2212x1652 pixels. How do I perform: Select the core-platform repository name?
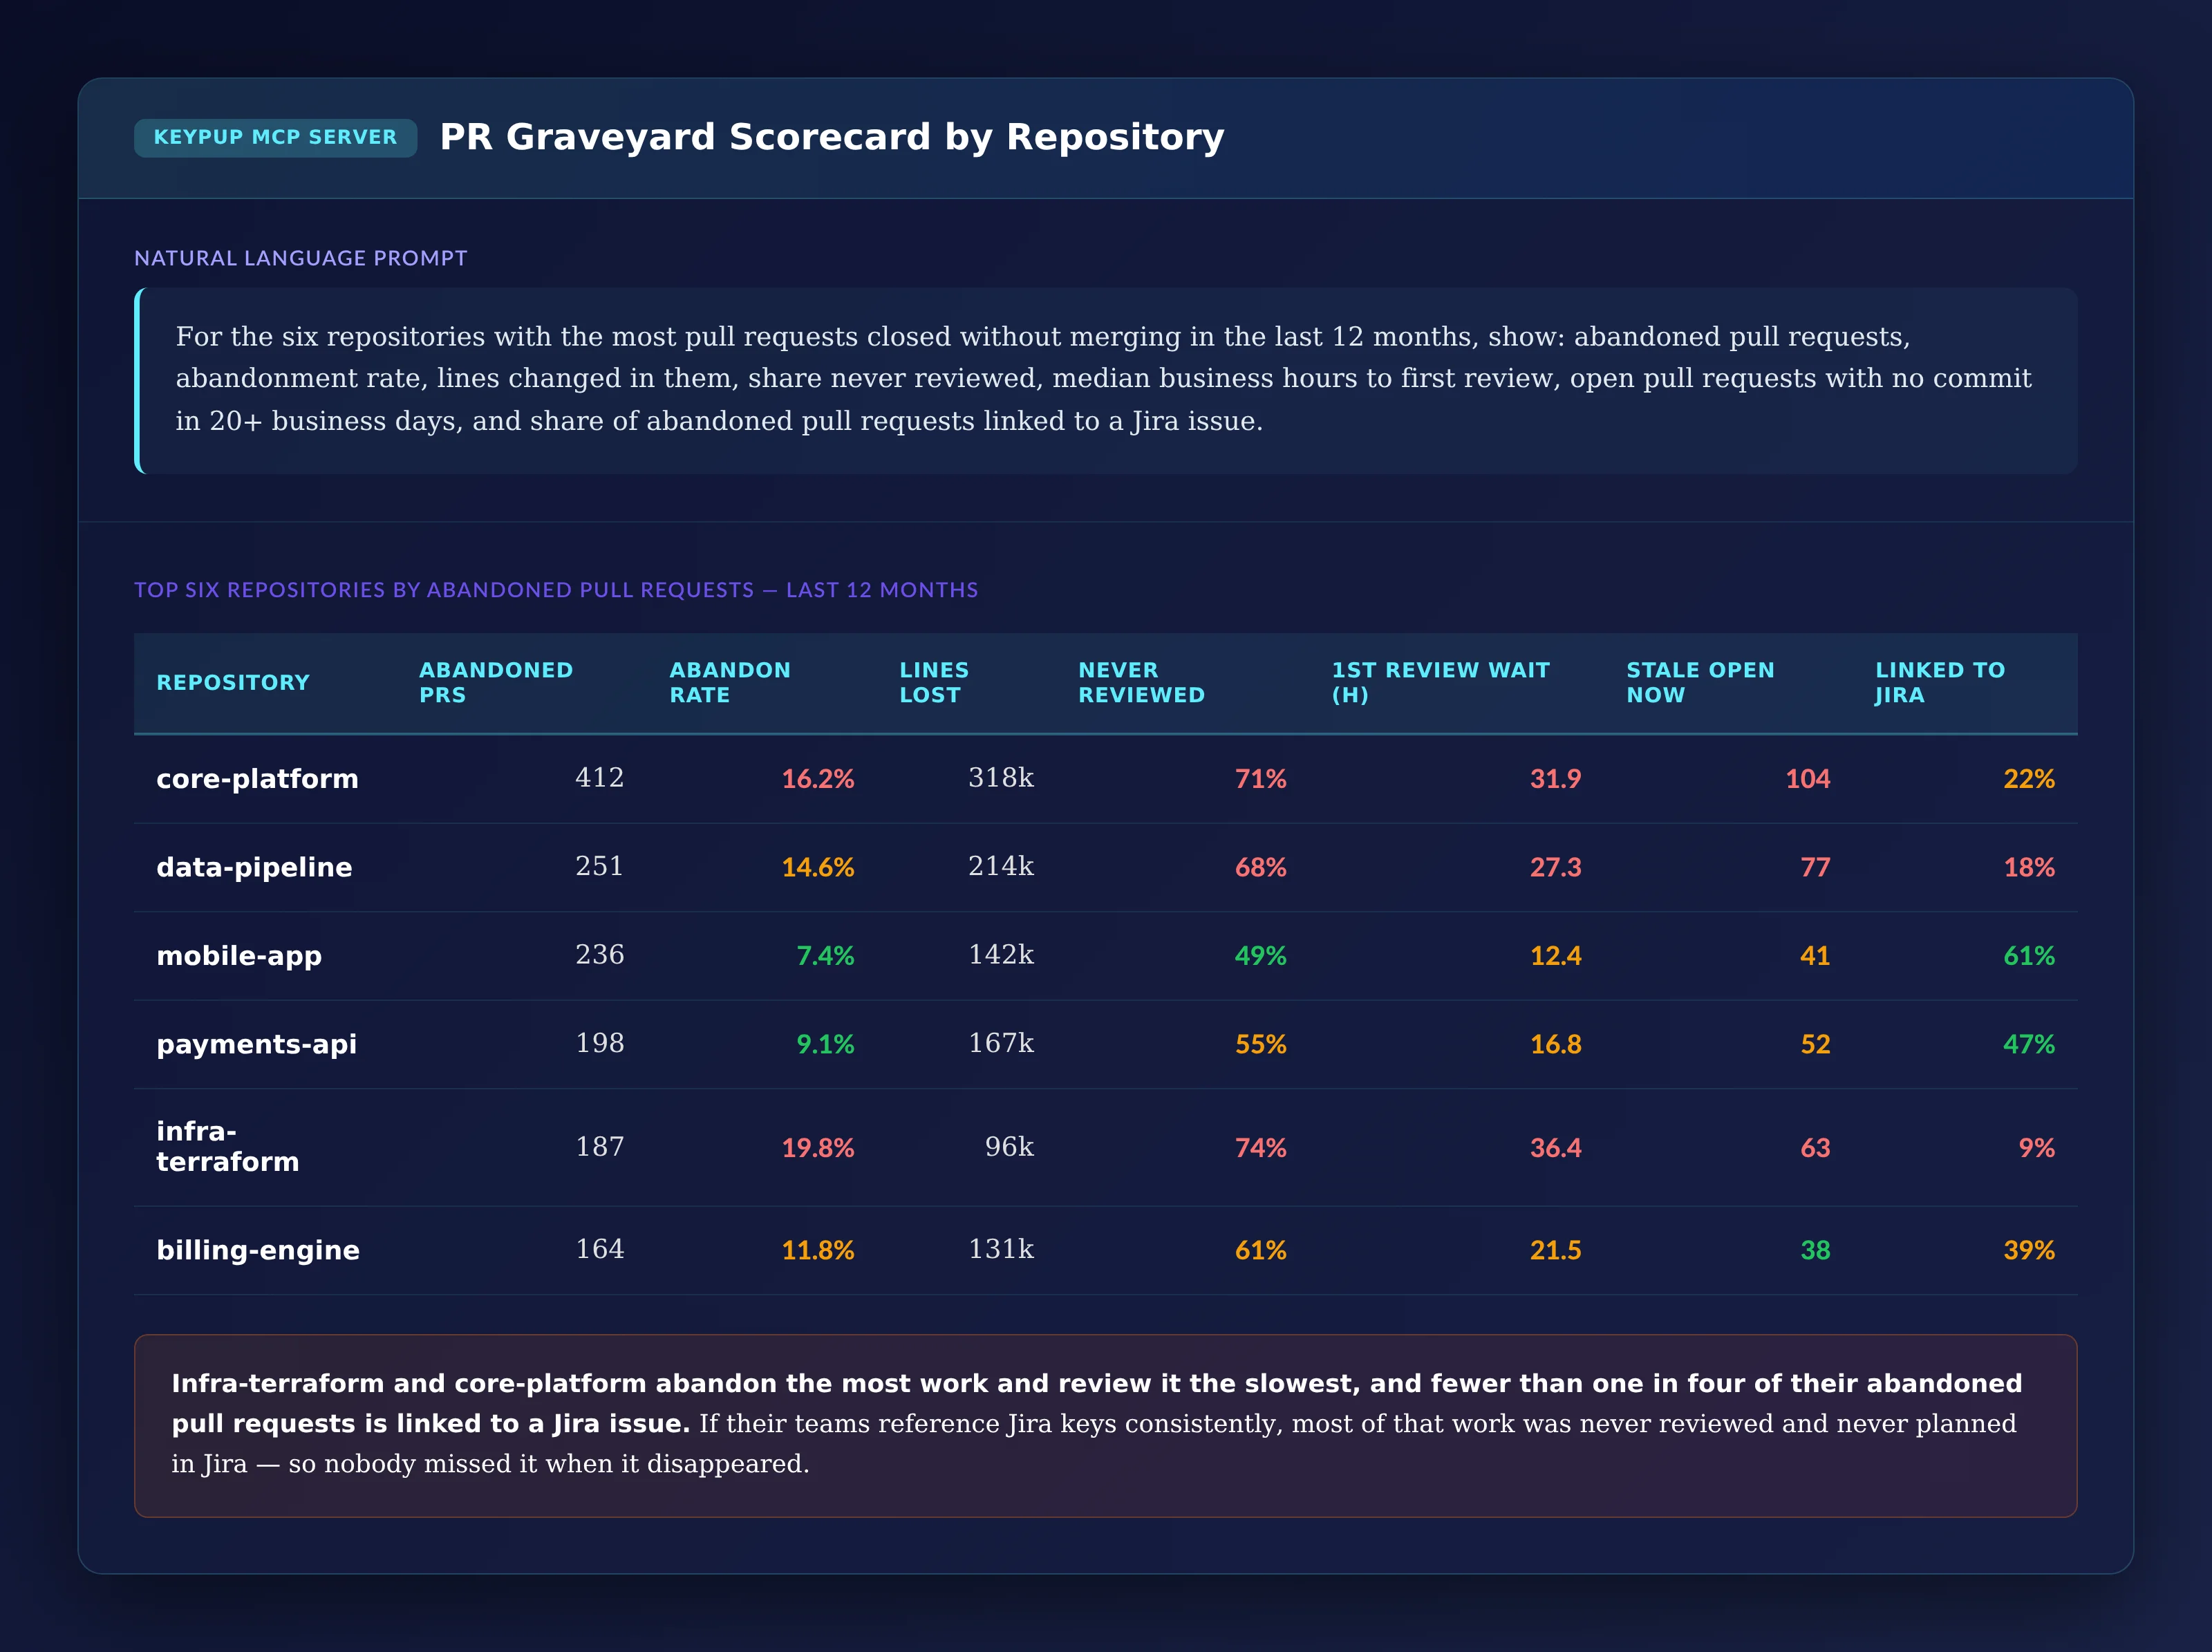257,779
